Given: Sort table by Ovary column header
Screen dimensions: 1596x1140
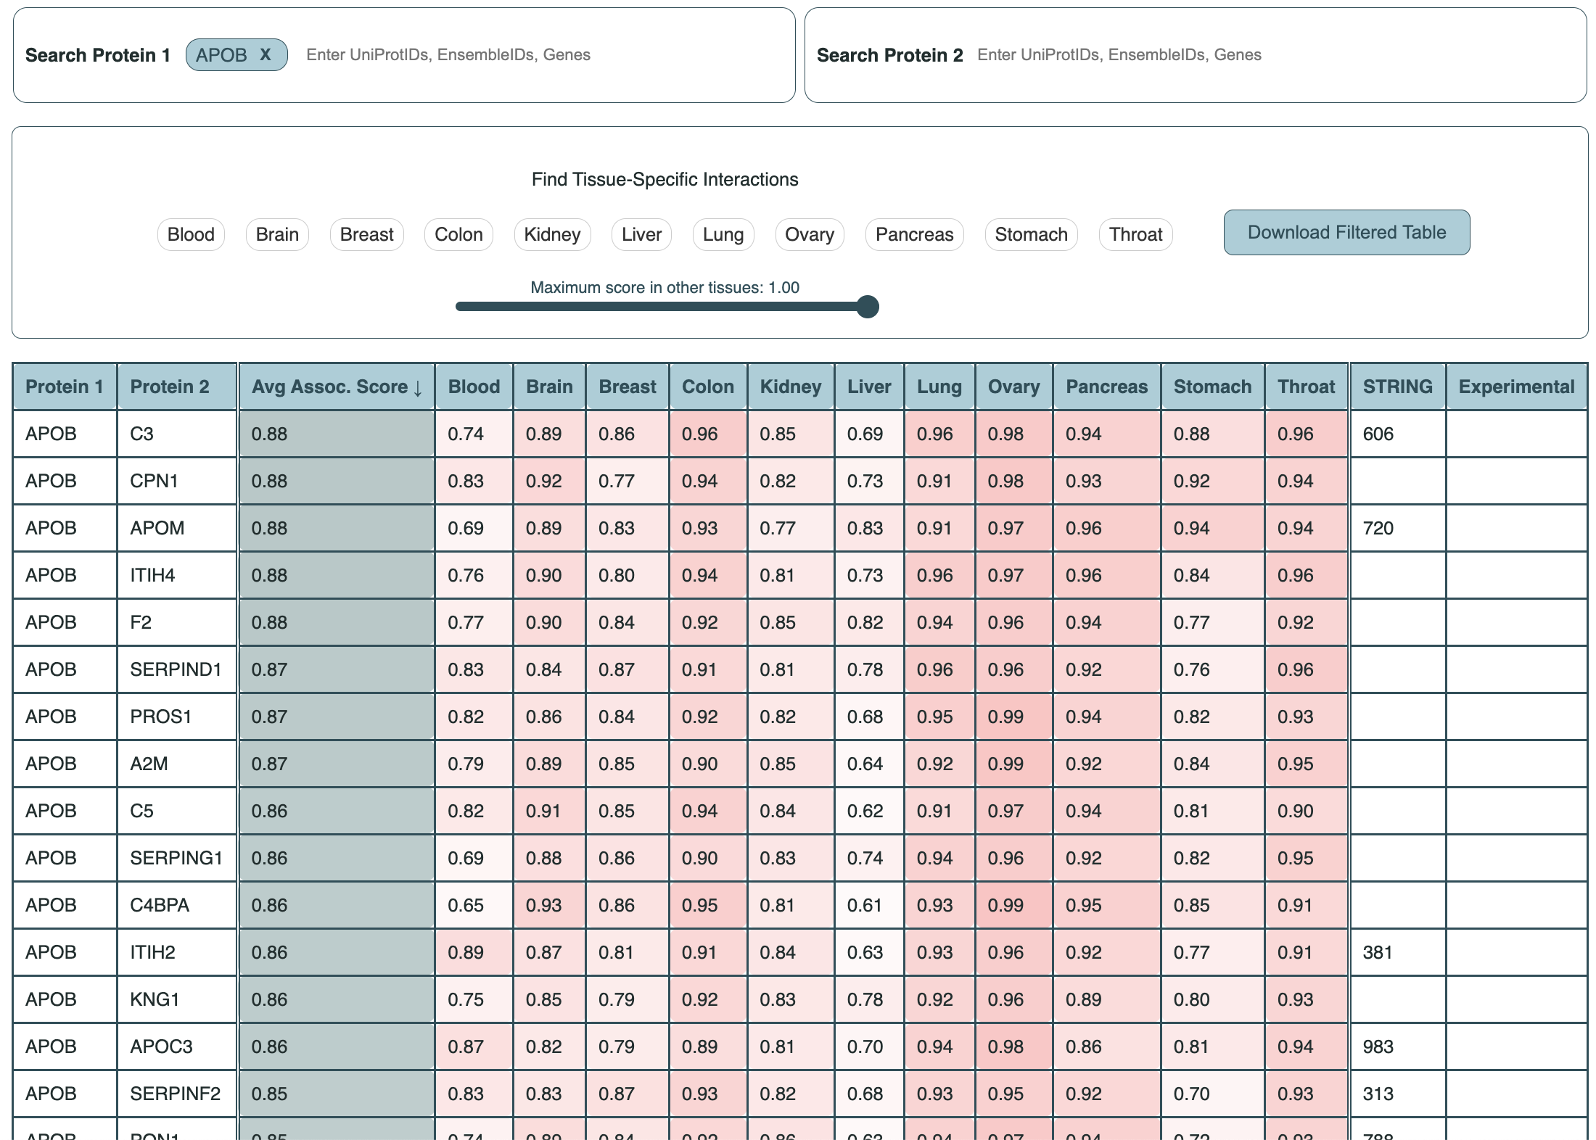Looking at the screenshot, I should [1013, 387].
